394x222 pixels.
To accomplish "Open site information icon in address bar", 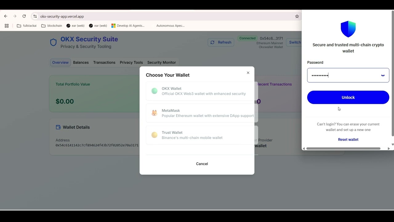I will [x=35, y=16].
